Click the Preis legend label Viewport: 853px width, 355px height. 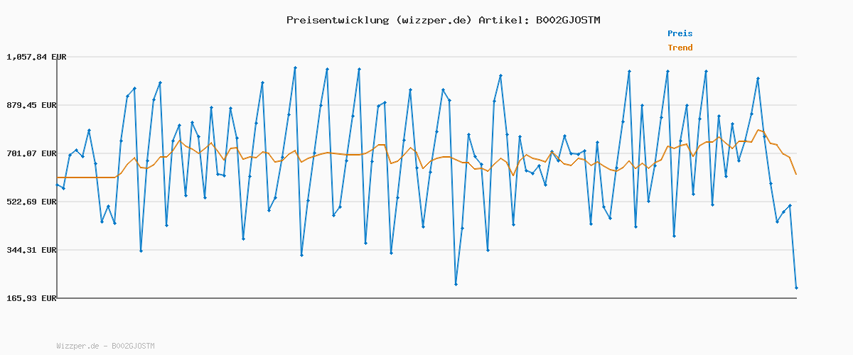pyautogui.click(x=680, y=33)
